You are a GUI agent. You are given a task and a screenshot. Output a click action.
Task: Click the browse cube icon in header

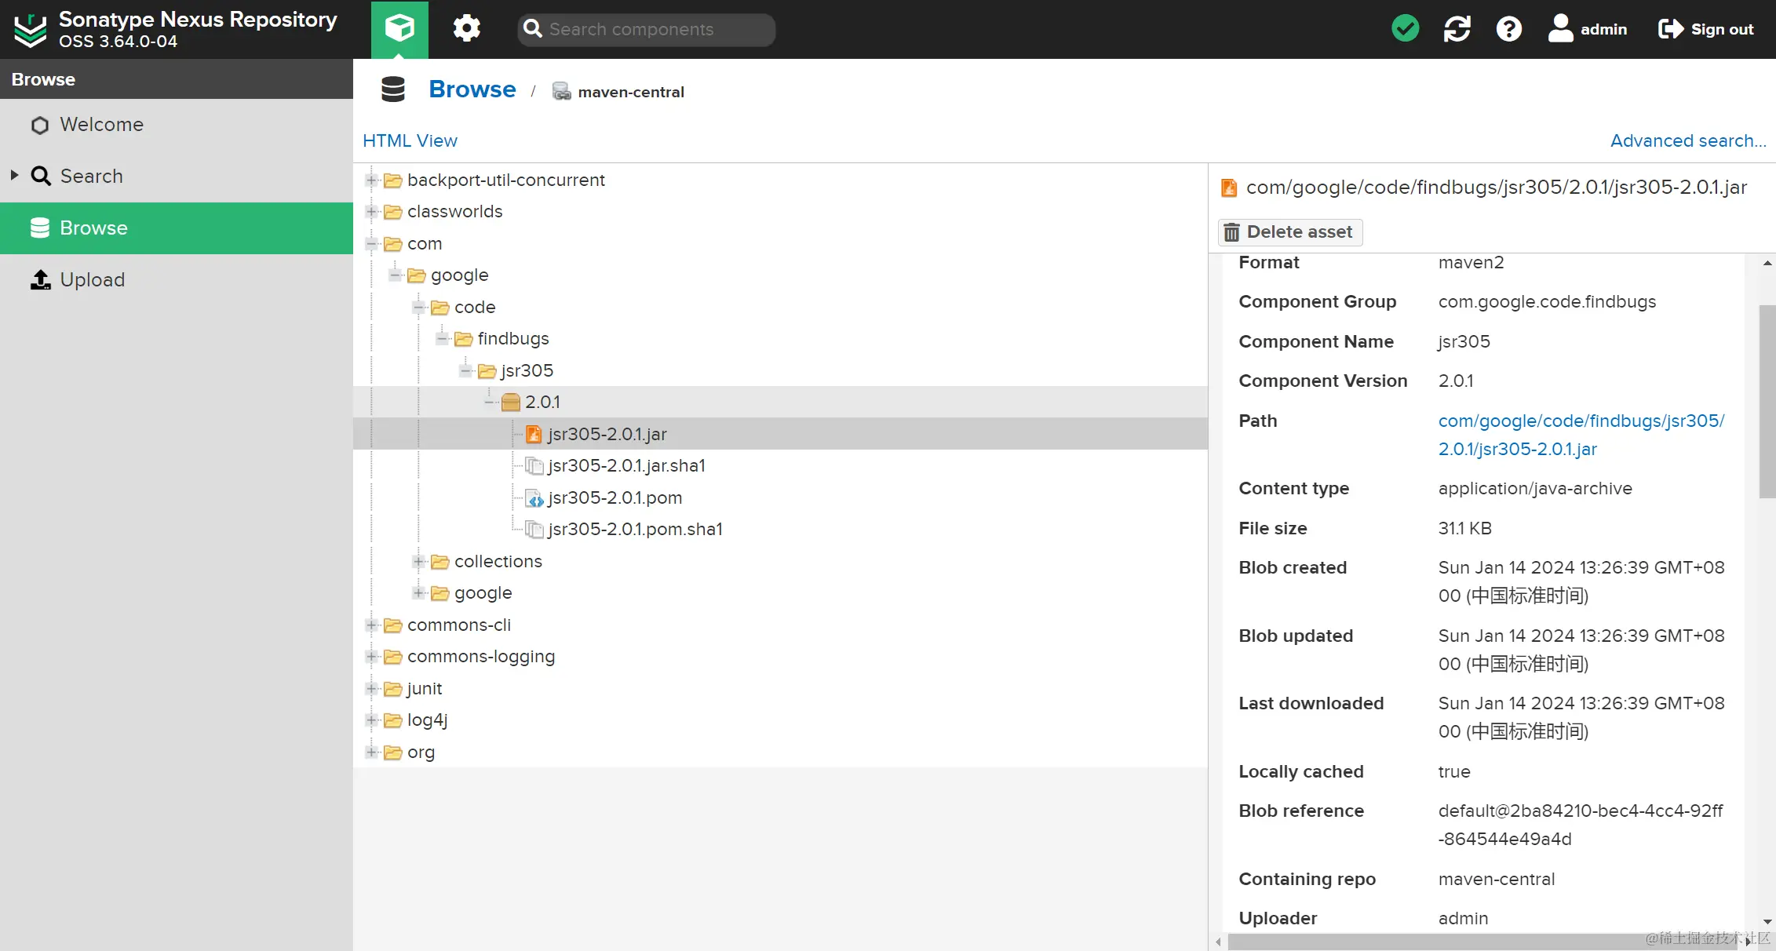399,29
